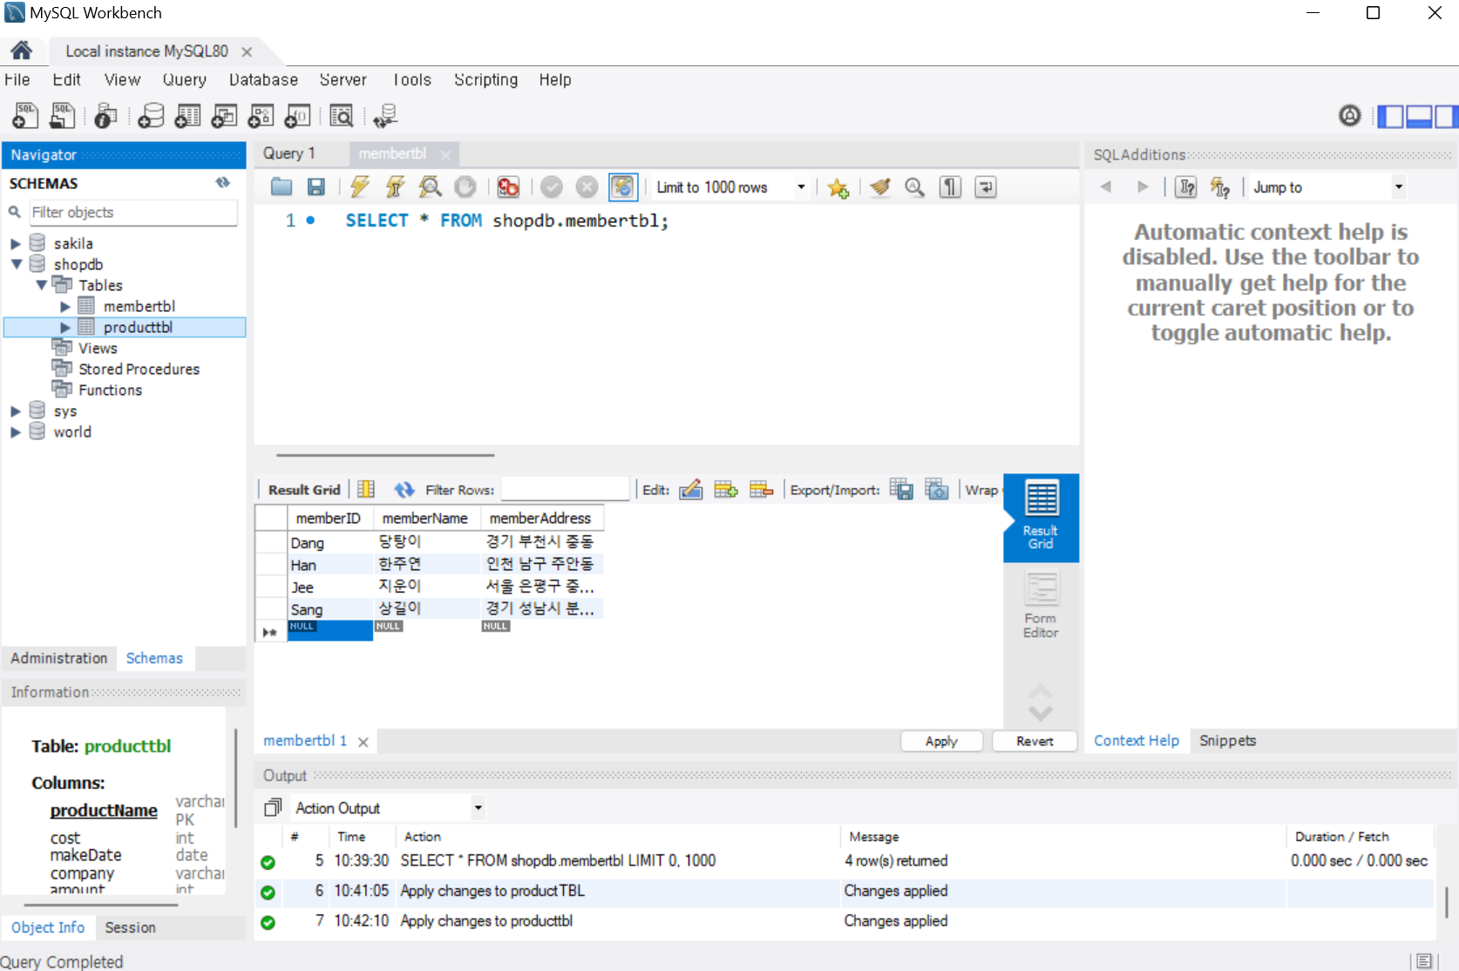Image resolution: width=1459 pixels, height=971 pixels.
Task: Toggle autocommit mode
Action: pyautogui.click(x=623, y=187)
